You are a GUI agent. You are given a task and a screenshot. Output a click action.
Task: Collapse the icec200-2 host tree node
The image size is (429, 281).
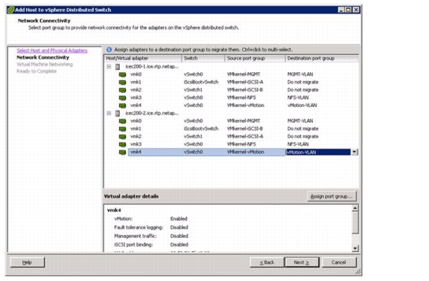[109, 113]
